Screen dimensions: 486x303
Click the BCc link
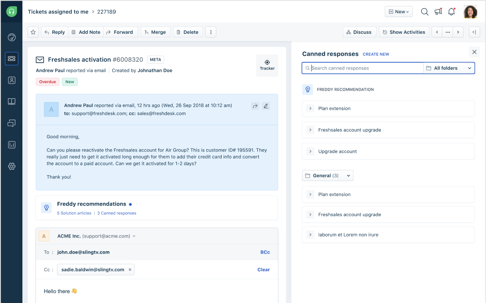click(x=265, y=252)
